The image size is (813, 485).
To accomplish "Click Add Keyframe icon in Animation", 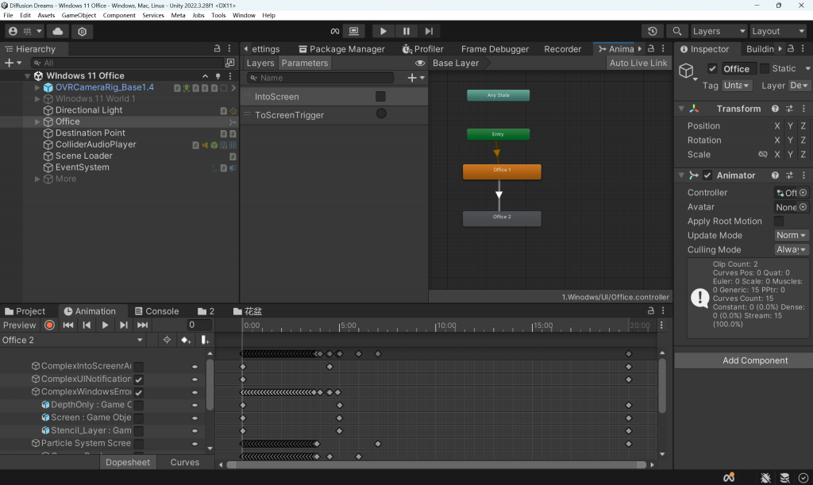I will point(186,340).
